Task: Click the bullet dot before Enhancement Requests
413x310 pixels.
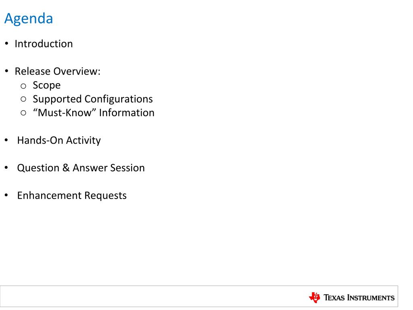Action: pyautogui.click(x=6, y=195)
